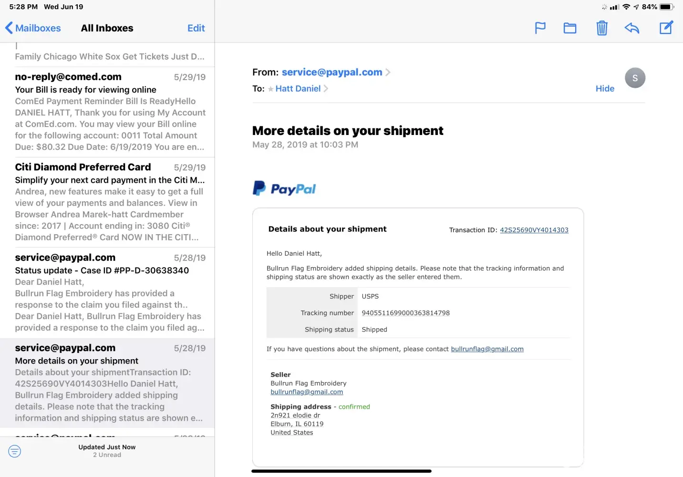Image resolution: width=683 pixels, height=477 pixels.
Task: Tap the 'confirmed' shipping address status
Action: click(354, 407)
